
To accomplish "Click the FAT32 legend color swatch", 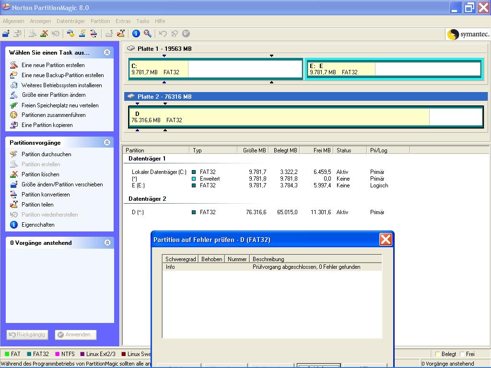I will pos(29,354).
